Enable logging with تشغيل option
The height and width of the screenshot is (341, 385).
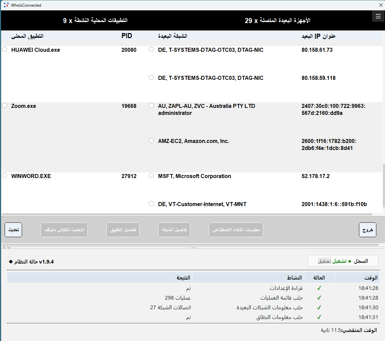point(339,261)
